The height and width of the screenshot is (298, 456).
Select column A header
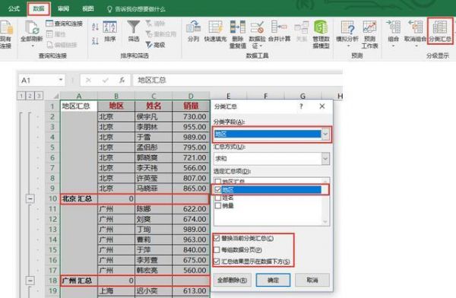(79, 96)
